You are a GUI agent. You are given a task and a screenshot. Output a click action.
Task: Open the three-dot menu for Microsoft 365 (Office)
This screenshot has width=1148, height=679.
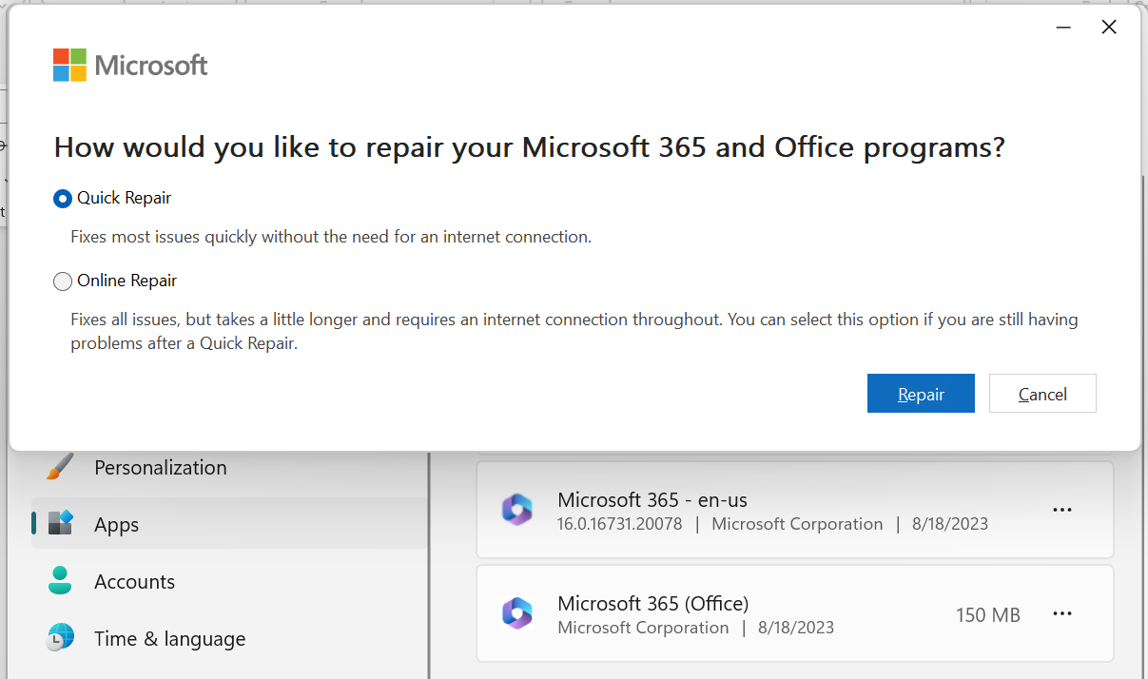coord(1062,613)
